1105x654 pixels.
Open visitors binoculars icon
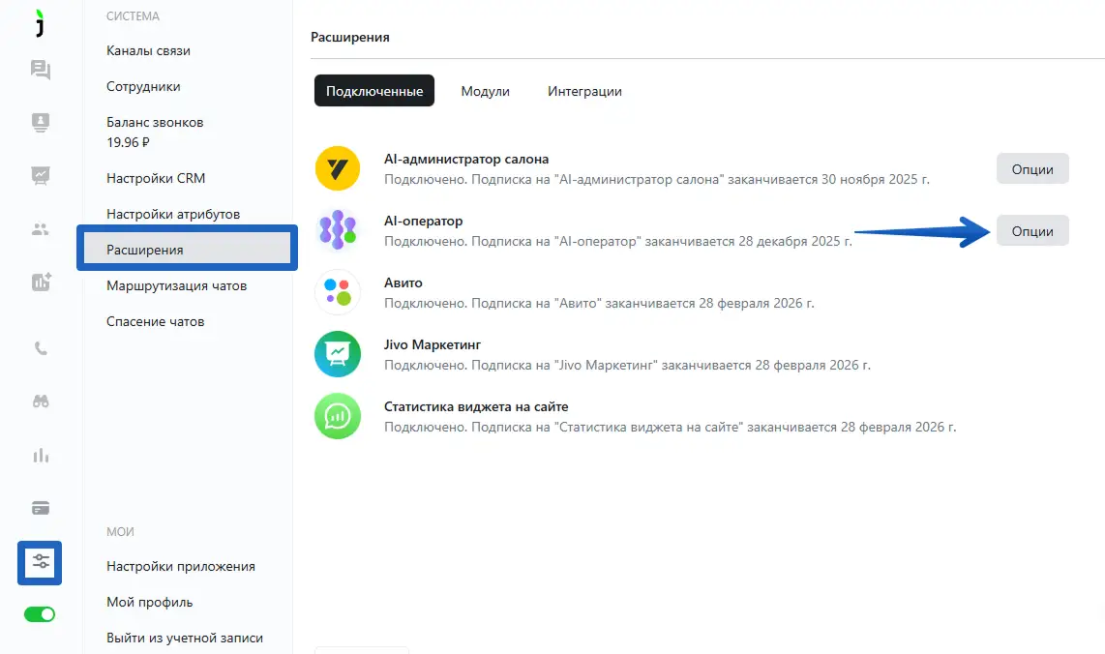pyautogui.click(x=40, y=402)
